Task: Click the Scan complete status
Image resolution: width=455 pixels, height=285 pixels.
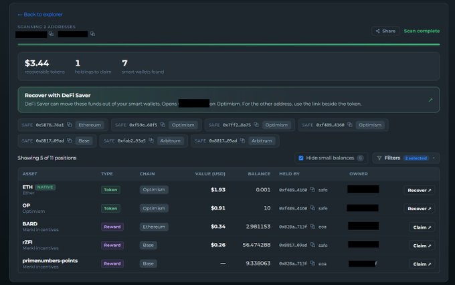Action: click(422, 31)
